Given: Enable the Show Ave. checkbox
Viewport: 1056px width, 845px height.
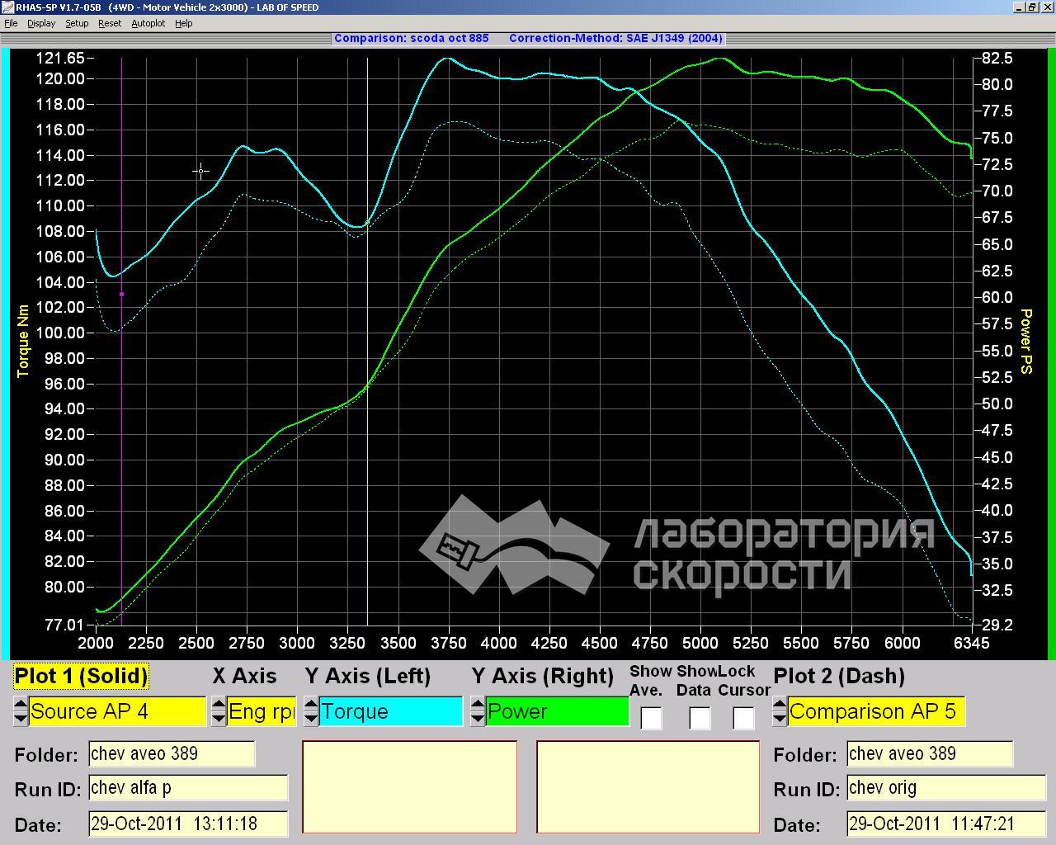Looking at the screenshot, I should point(651,718).
